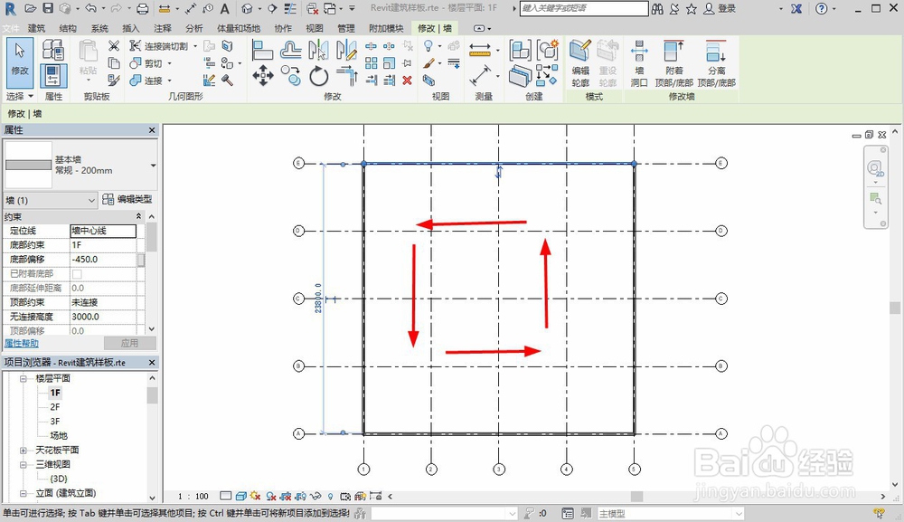Select the Demolish hammer tool
Image resolution: width=904 pixels, height=522 pixels.
pos(227,81)
